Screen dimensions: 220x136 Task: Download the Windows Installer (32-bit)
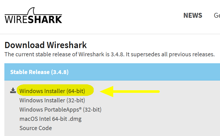pyautogui.click(x=52, y=100)
